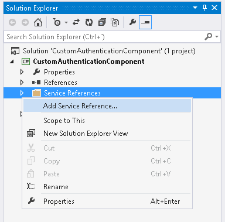The width and height of the screenshot is (225, 222).
Task: Click the Solution Explorer title text
Action: 32,8
